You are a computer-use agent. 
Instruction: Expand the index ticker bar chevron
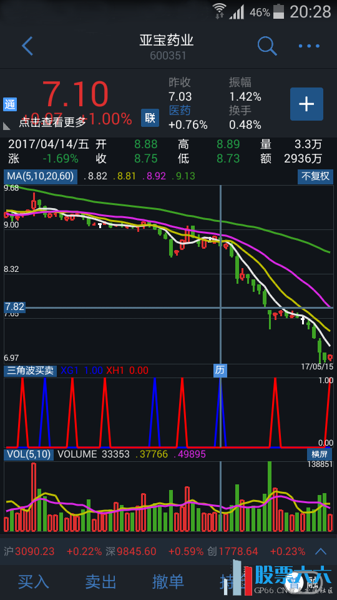click(x=321, y=551)
